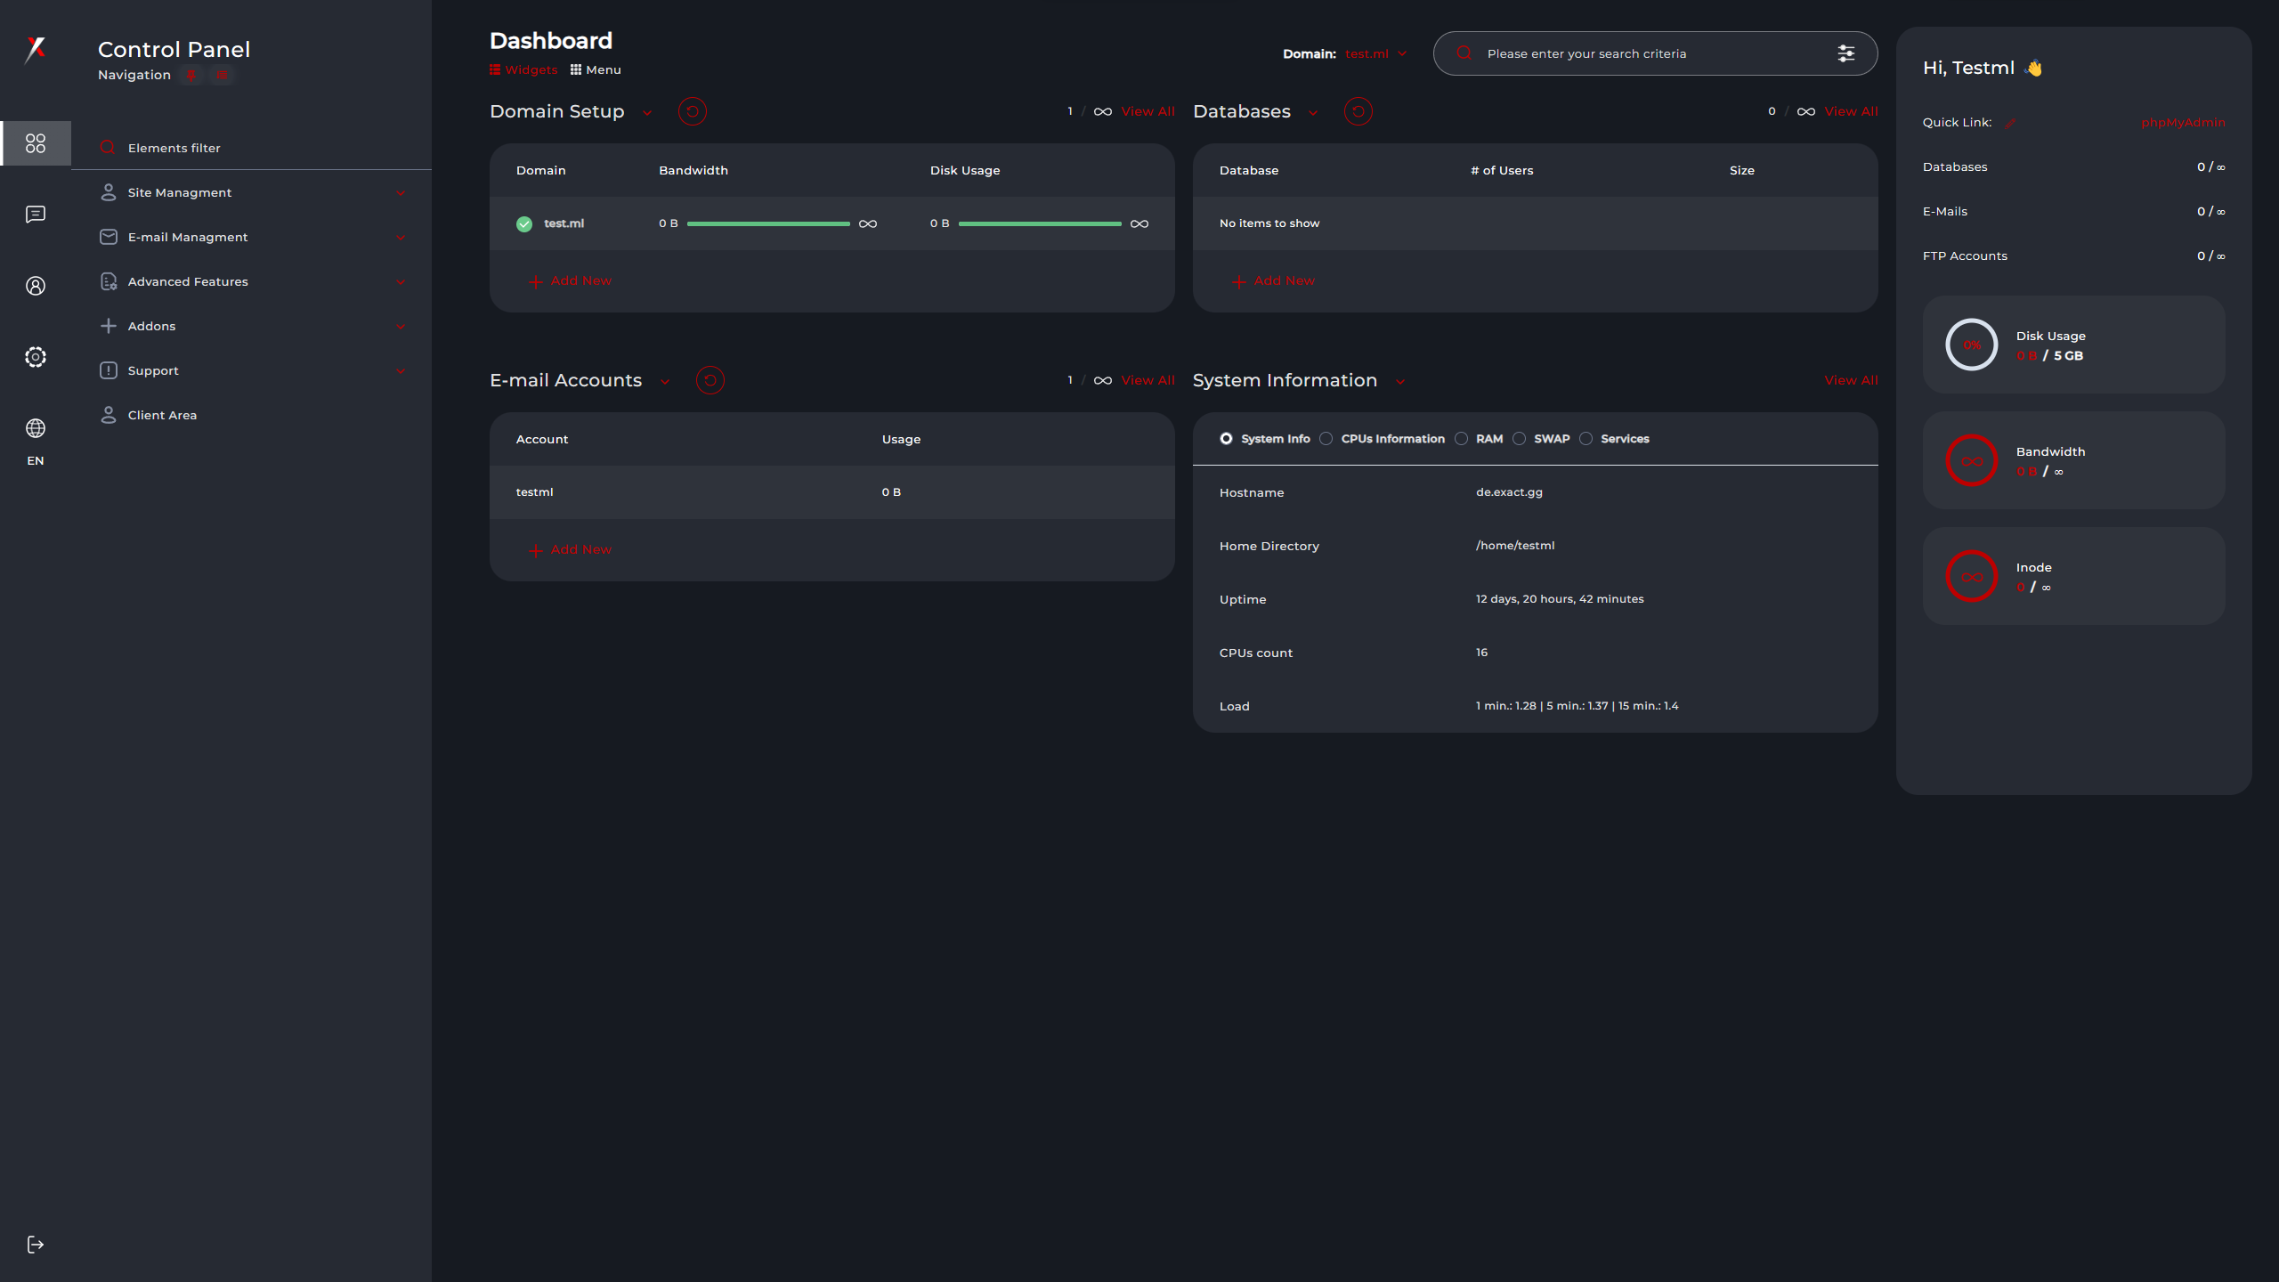Click the Support alert icon in navigation
Screen dimensions: 2279x1282
(109, 370)
